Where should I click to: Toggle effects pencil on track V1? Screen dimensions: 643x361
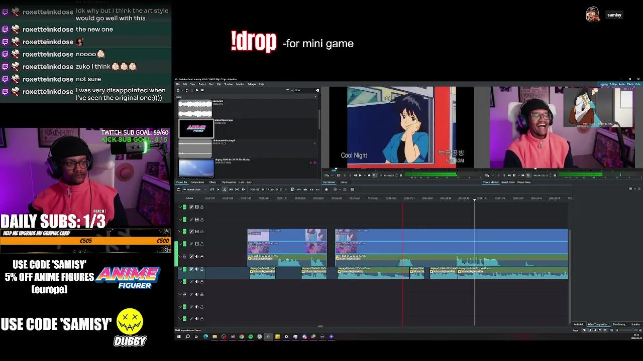pos(191,244)
